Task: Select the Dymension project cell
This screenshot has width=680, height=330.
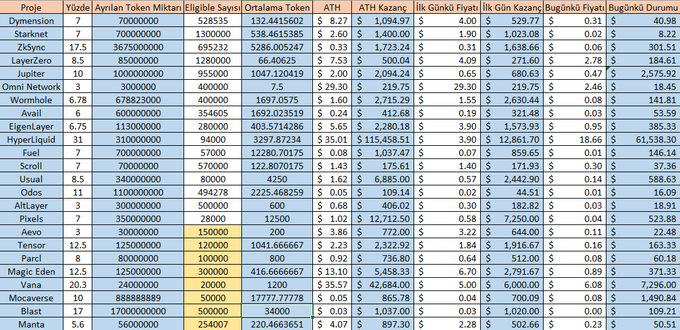Action: (x=31, y=21)
